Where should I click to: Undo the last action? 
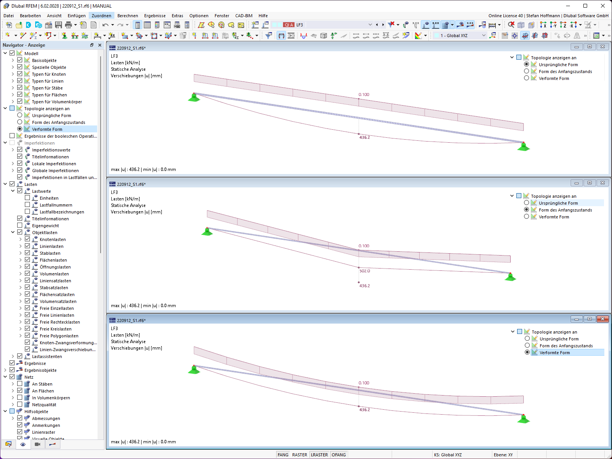point(105,25)
